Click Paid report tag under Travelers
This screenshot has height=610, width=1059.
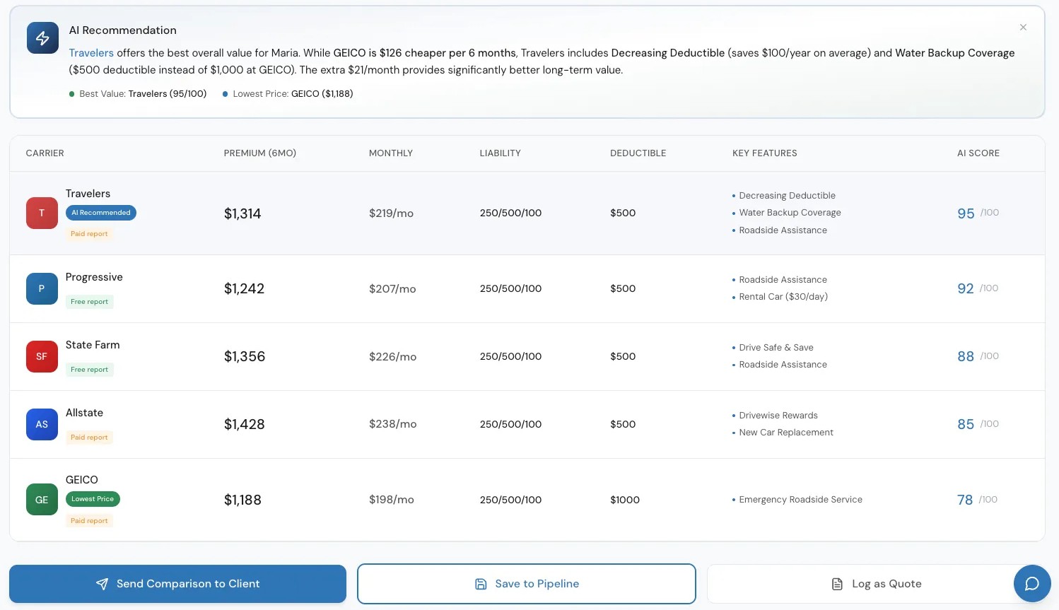(x=89, y=234)
